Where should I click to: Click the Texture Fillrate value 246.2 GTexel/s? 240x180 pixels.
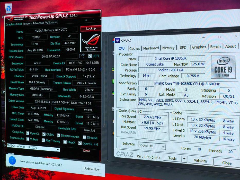(x=87, y=83)
